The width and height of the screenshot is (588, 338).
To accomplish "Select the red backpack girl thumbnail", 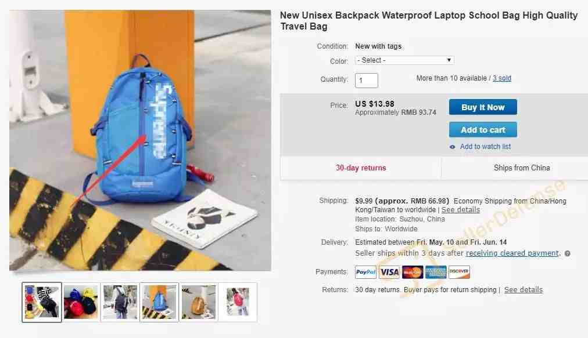I will (238, 302).
